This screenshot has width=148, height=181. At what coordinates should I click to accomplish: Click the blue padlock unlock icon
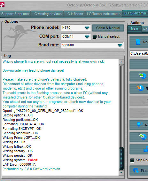click(x=146, y=149)
